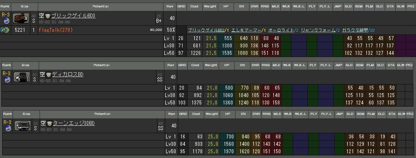The width and height of the screenshot is (416, 158).
Task: Click the B+ grade for ブリックゲイルBD3
Action: tap(159, 21)
